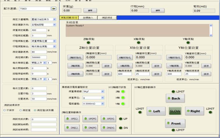Move the XY stage with Front arrow
The width and height of the screenshot is (220, 138).
(175, 123)
